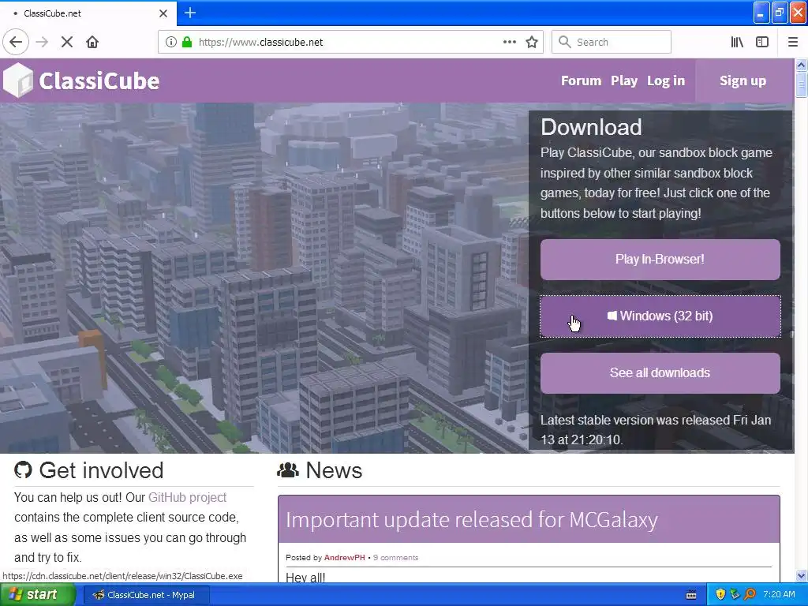Open a new tab with plus button
The image size is (808, 606).
189,13
